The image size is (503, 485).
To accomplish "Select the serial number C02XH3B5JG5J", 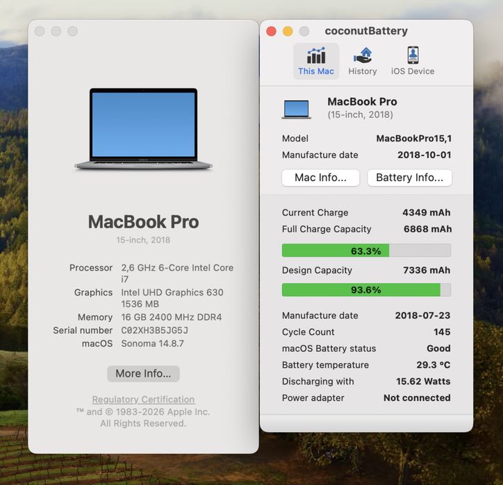I will pyautogui.click(x=155, y=330).
